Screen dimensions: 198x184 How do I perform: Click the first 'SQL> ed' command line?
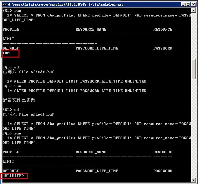pos(11,67)
